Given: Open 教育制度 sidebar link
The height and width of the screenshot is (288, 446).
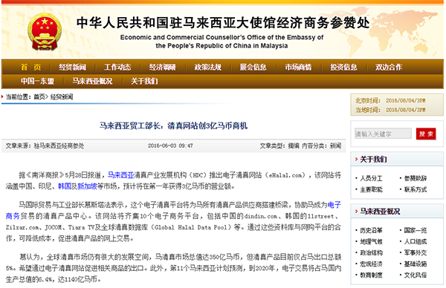Looking at the screenshot, I should click(x=371, y=275).
